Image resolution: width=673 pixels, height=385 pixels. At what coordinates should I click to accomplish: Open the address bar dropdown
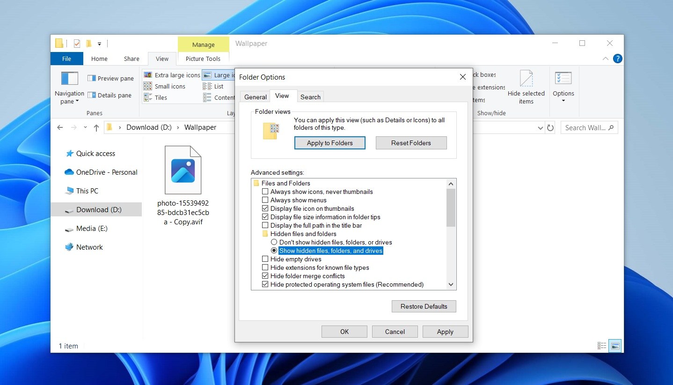pos(541,127)
